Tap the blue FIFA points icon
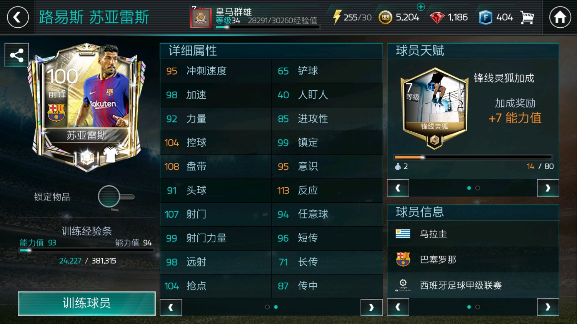The image size is (577, 324). [486, 17]
